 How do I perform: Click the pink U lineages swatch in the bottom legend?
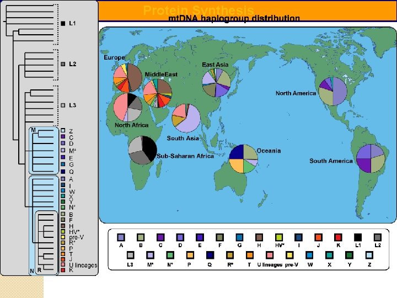point(270,255)
